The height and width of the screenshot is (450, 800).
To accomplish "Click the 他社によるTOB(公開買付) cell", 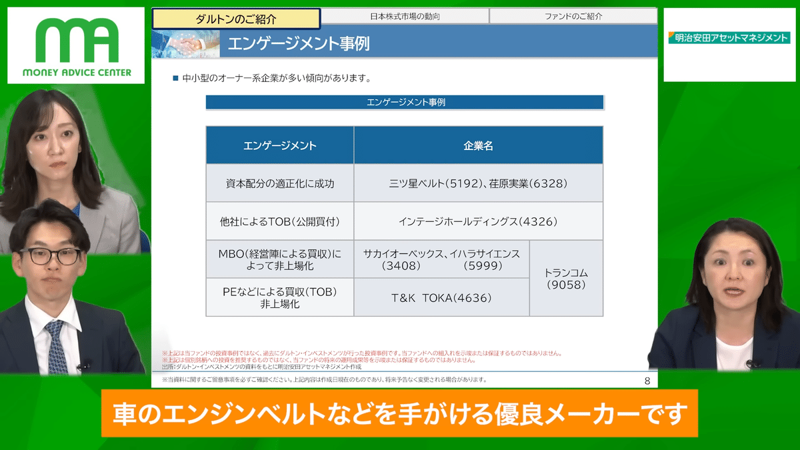I will [280, 221].
